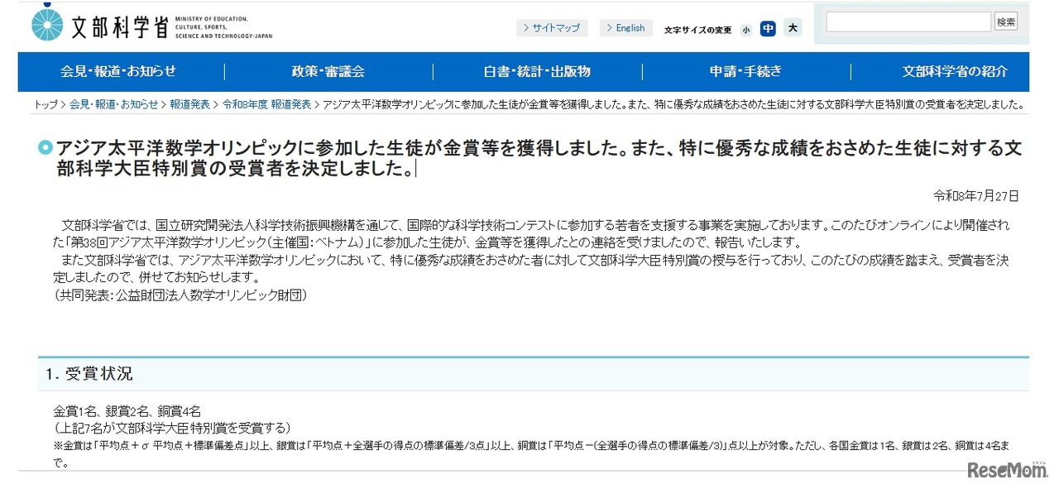Open the 文部科学省の紹介 menu
The image size is (1059, 489).
[955, 71]
